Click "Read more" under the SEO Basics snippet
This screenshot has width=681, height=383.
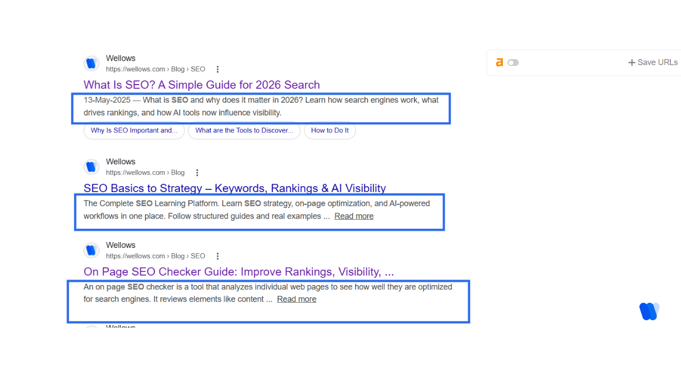pyautogui.click(x=354, y=216)
